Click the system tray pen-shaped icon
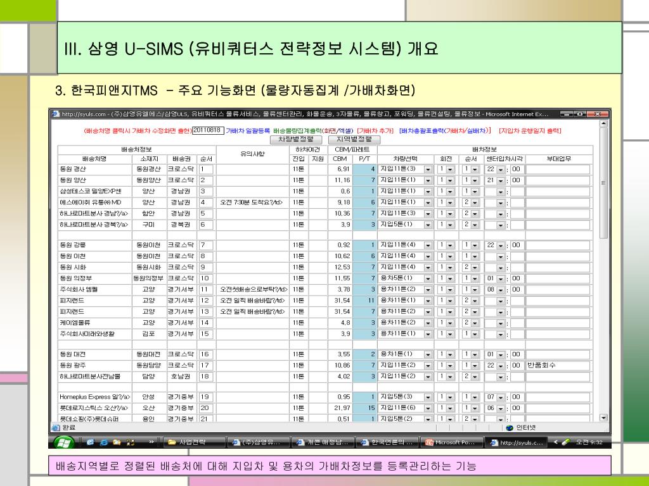 565,442
